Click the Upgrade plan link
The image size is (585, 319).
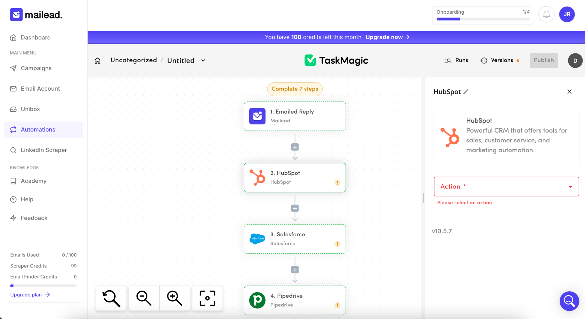30,295
